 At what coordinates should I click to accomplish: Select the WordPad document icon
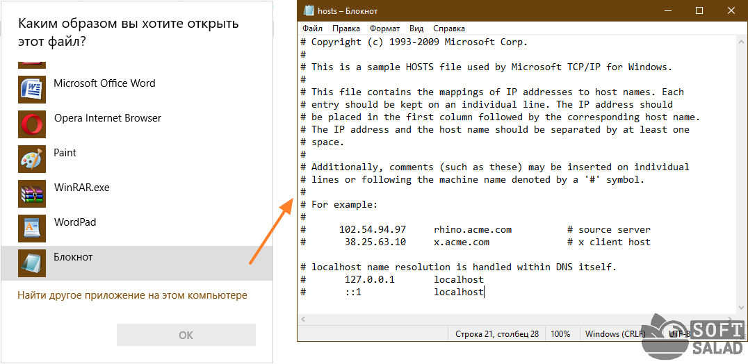click(x=32, y=229)
